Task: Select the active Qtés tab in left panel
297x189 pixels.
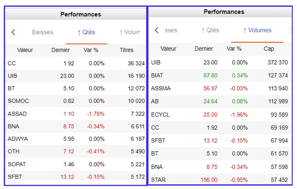Action: click(86, 32)
